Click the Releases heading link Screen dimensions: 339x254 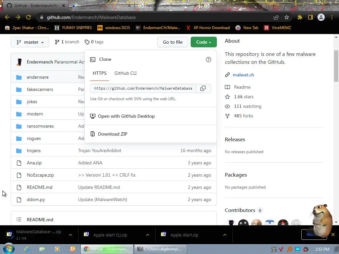click(235, 140)
